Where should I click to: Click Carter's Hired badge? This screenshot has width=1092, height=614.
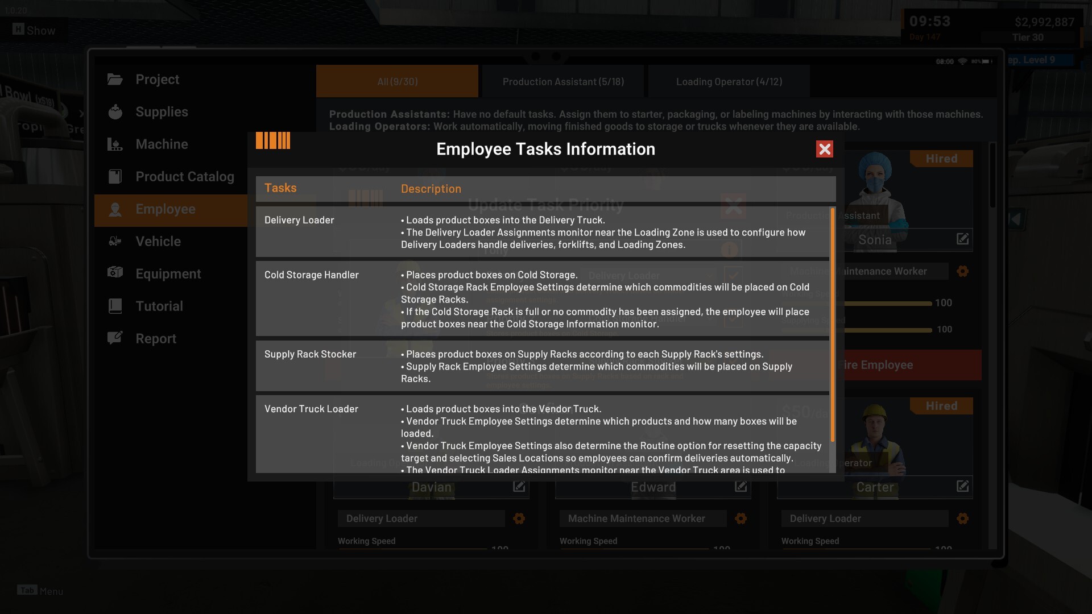pyautogui.click(x=941, y=406)
